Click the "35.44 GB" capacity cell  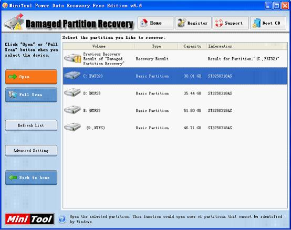[x=192, y=93]
